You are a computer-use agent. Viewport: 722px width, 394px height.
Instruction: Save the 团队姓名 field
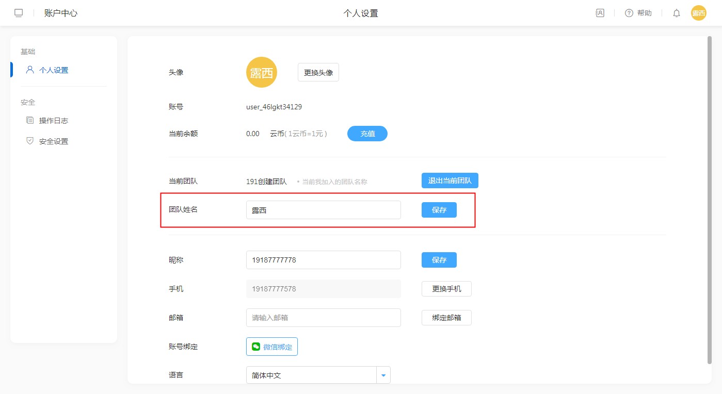tap(439, 210)
